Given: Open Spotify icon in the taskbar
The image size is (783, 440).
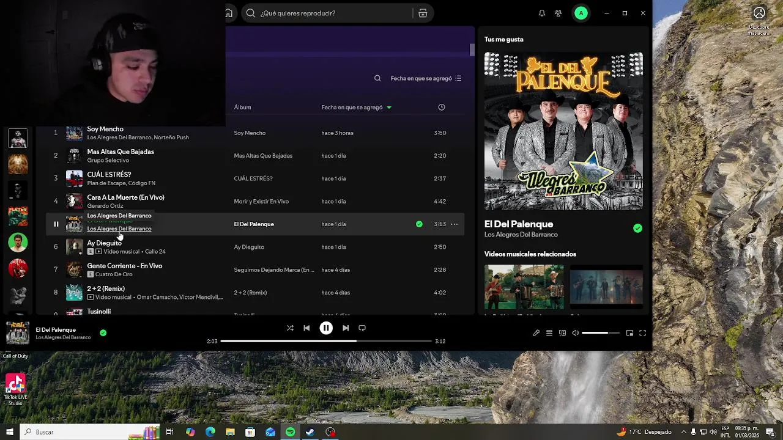Looking at the screenshot, I should (290, 432).
